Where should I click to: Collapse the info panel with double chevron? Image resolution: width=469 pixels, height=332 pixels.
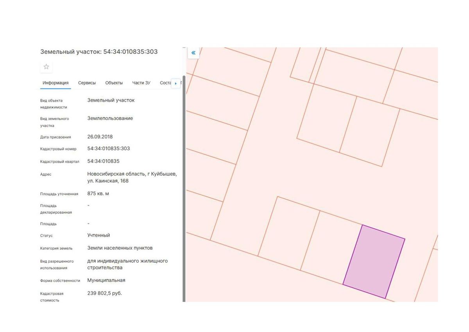[193, 53]
